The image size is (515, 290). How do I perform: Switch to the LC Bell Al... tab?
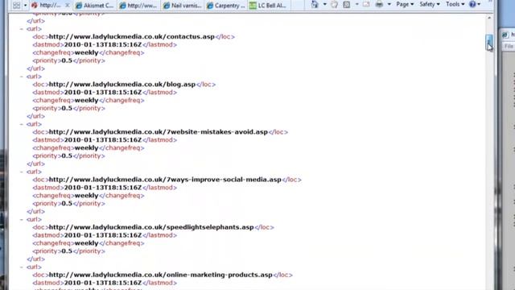(269, 6)
